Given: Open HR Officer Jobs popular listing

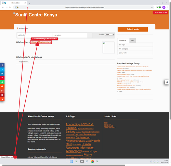Looking at the screenshot, I should pyautogui.click(x=121, y=84).
